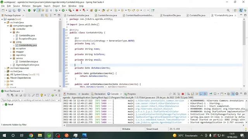
Task: Expand collapsed import block in editor
Action: 68,24
